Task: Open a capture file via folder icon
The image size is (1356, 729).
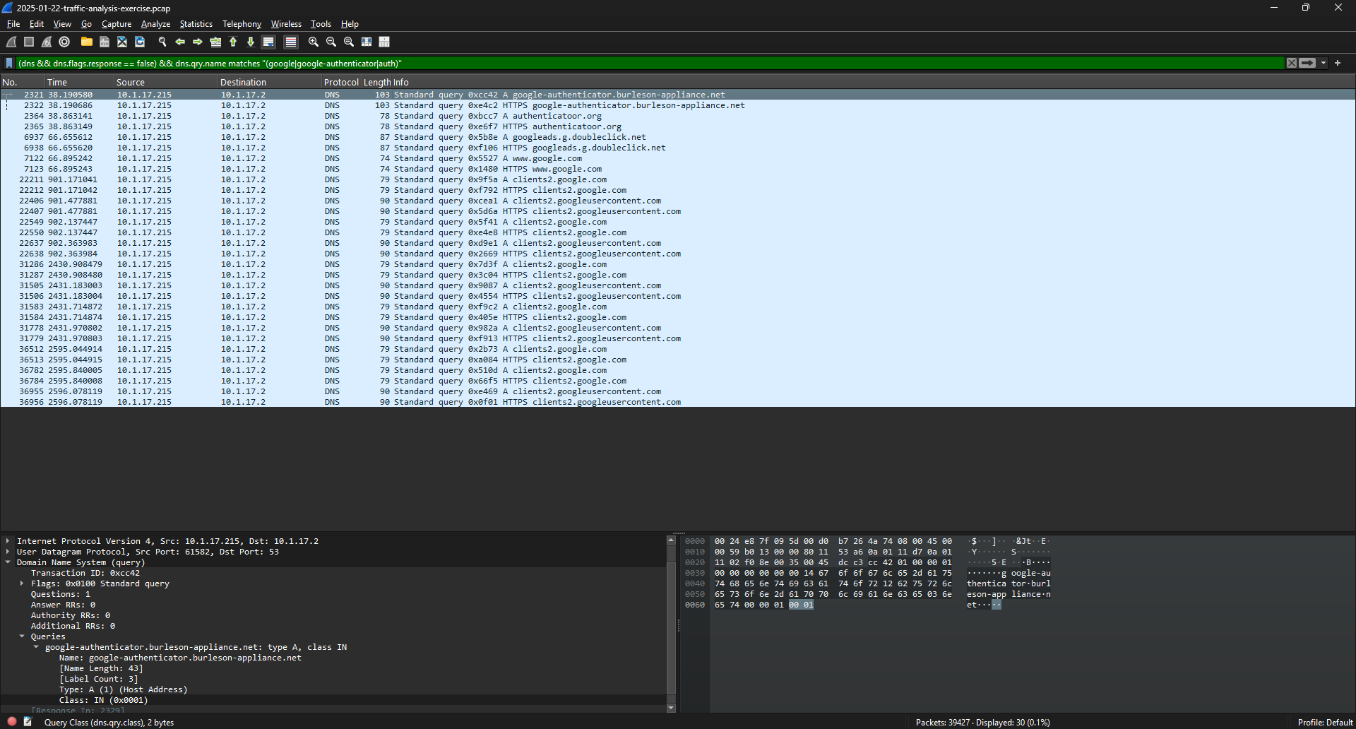Action: coord(86,42)
